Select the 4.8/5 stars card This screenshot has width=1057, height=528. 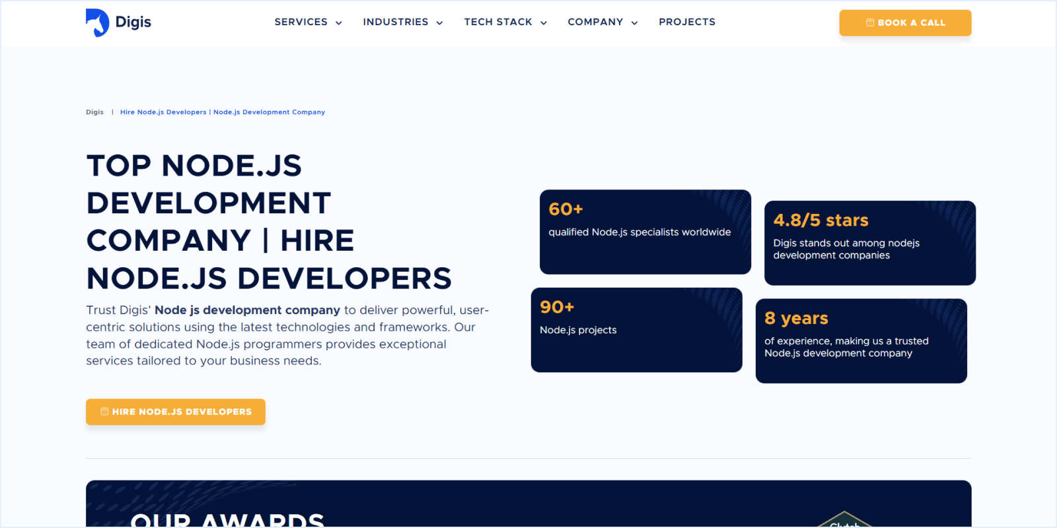[x=870, y=243]
